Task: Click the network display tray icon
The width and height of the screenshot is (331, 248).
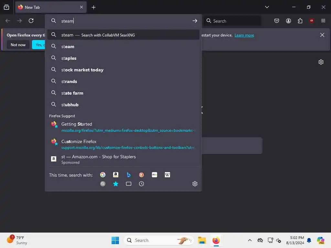Action: point(270,240)
